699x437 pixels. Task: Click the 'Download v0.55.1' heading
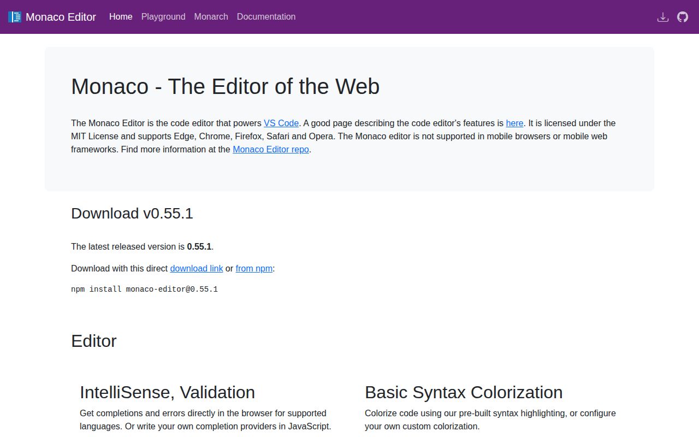(132, 214)
